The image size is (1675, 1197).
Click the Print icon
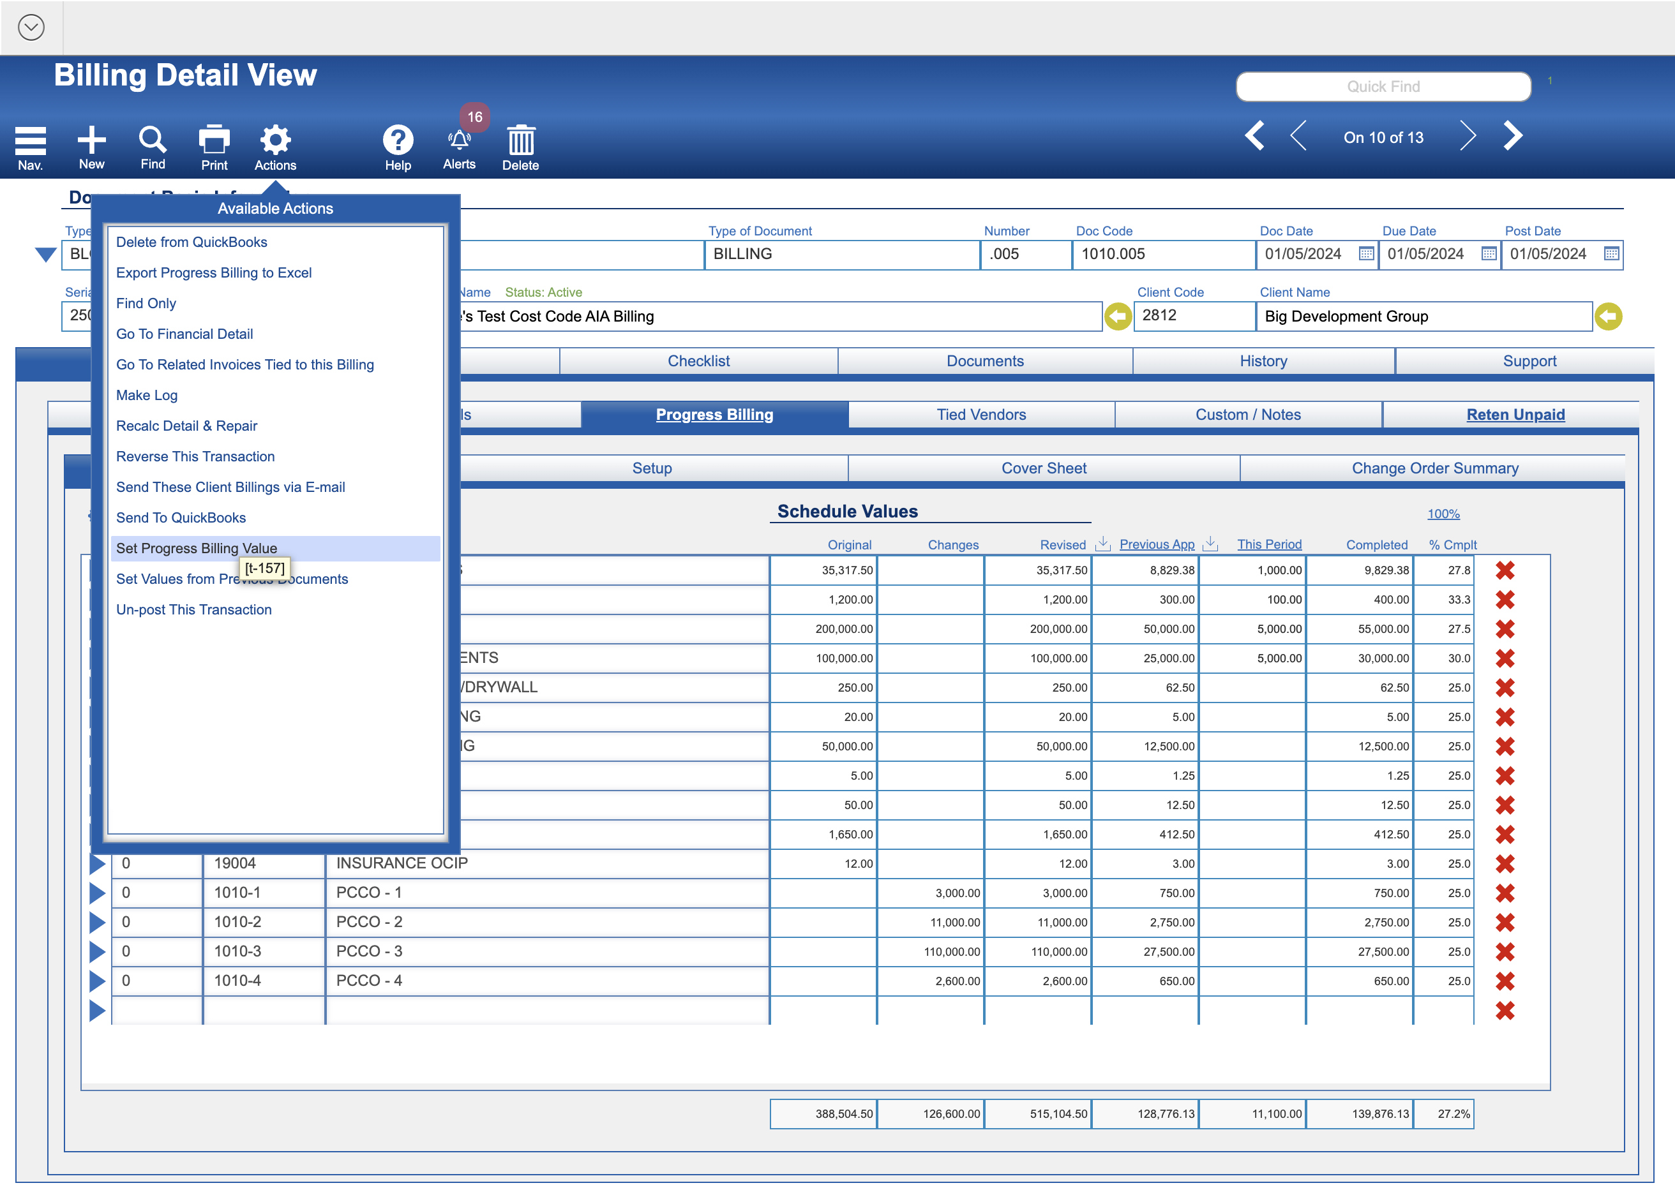214,139
